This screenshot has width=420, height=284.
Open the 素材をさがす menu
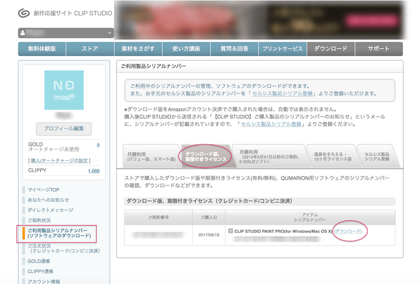[138, 49]
